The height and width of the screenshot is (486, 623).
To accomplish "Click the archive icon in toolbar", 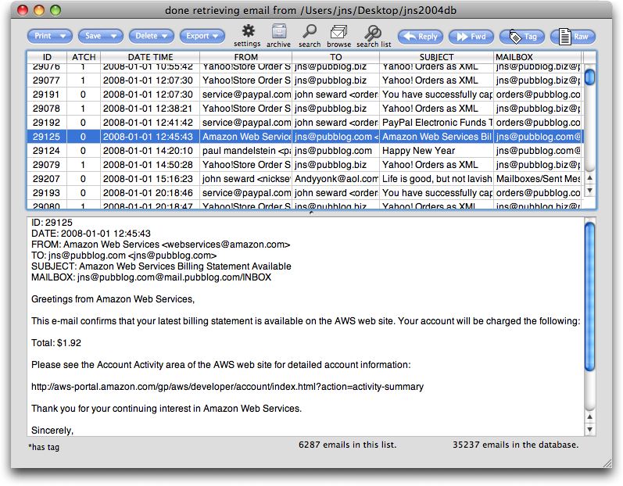I will click(x=278, y=32).
